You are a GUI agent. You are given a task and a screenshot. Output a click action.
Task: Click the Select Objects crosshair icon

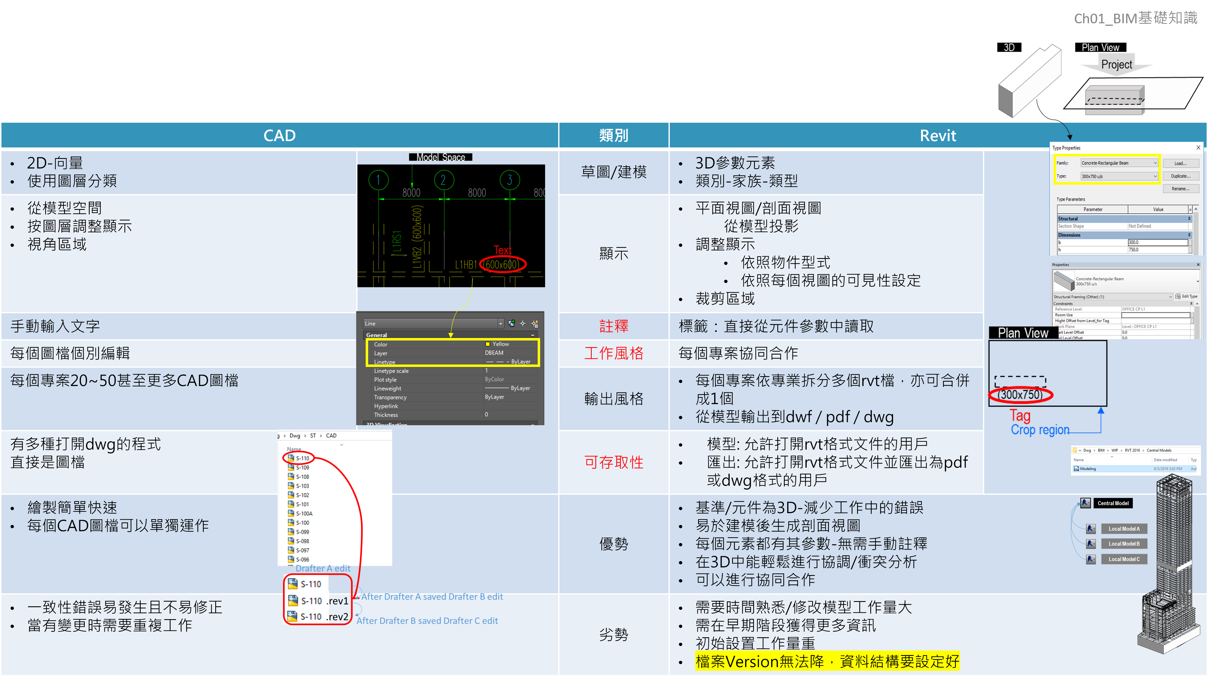tap(522, 323)
